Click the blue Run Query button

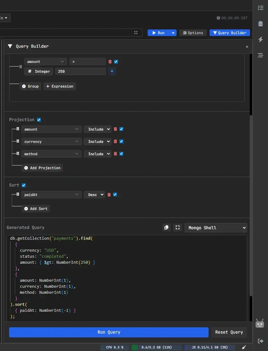tap(109, 332)
